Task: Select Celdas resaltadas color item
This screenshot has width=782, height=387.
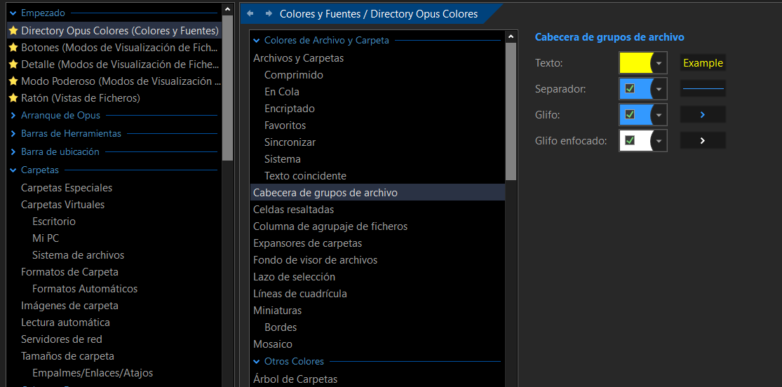Action: pos(293,210)
